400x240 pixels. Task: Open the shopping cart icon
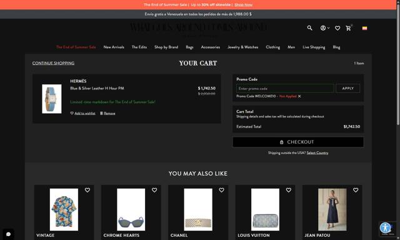(348, 28)
